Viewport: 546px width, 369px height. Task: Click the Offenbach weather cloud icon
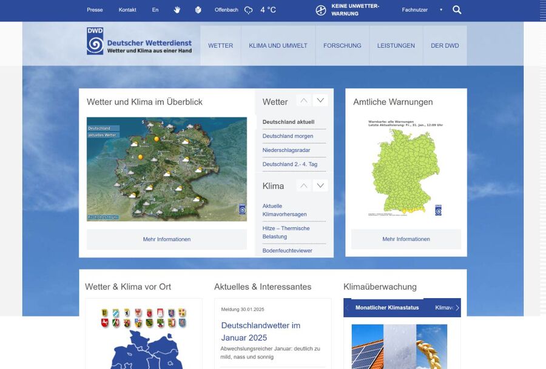pos(248,10)
